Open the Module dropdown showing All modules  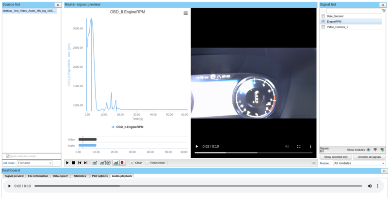pos(358,163)
